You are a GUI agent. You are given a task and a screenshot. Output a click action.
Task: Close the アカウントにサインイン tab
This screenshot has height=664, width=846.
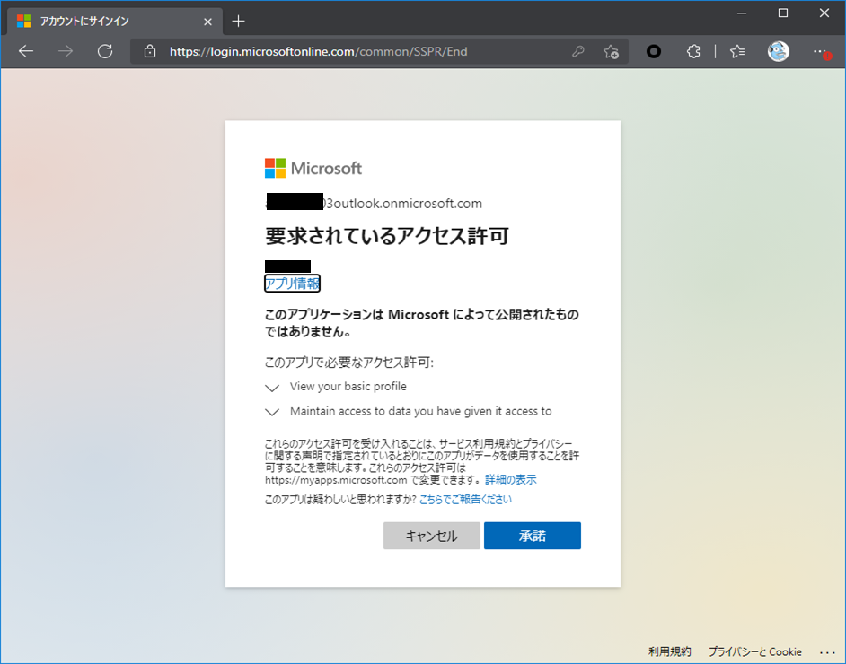(207, 22)
